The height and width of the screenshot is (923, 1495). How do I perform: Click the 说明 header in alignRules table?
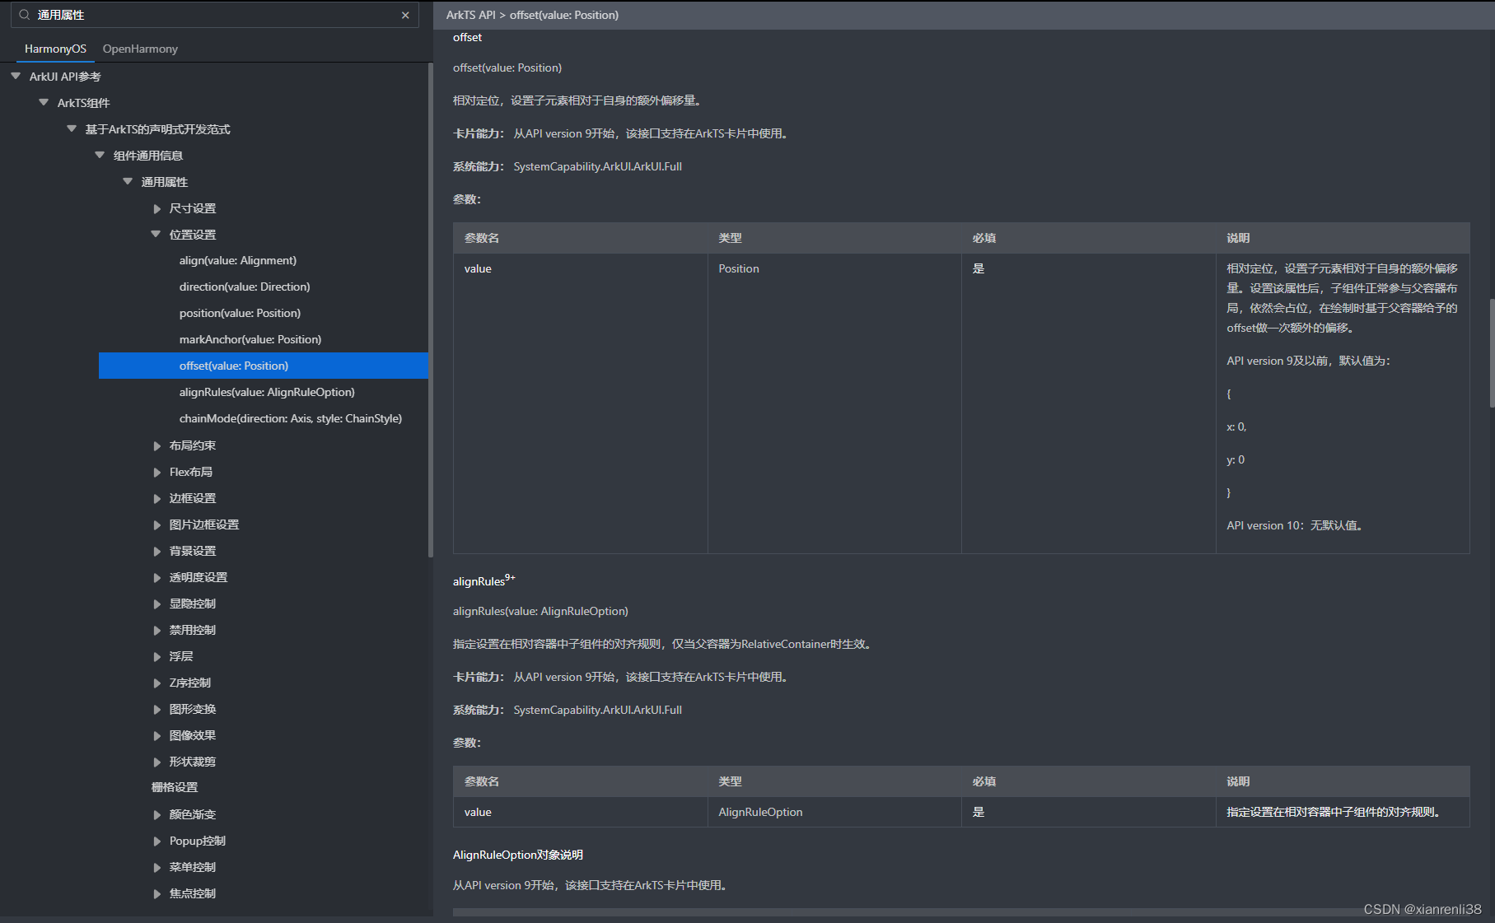(1238, 781)
